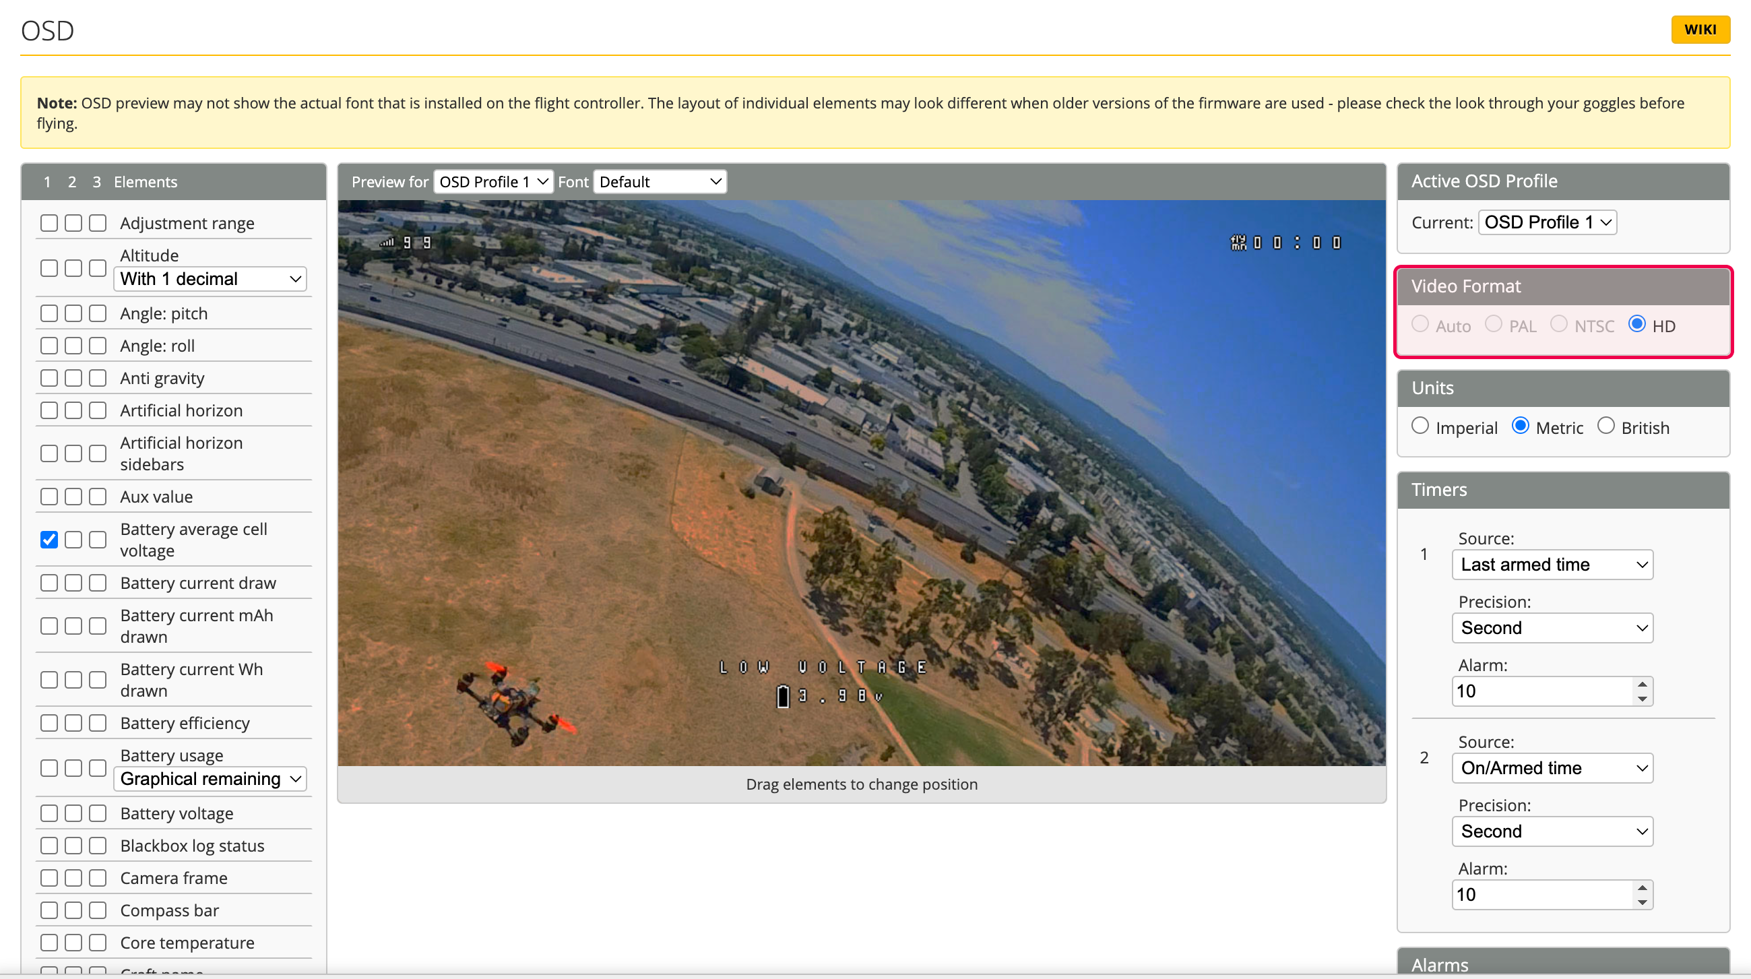Select British units option
The width and height of the screenshot is (1751, 979).
[x=1605, y=427]
